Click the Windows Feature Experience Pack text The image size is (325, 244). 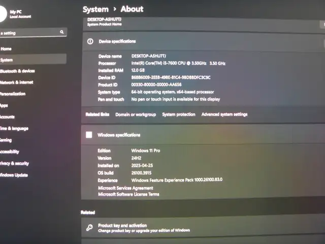click(177, 180)
